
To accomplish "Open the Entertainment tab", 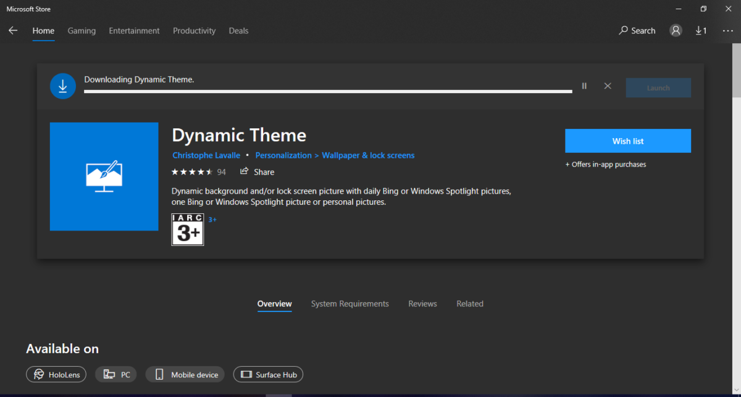I will click(x=134, y=31).
